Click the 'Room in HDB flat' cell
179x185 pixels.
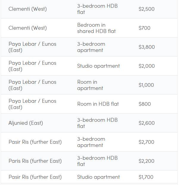(x=98, y=104)
